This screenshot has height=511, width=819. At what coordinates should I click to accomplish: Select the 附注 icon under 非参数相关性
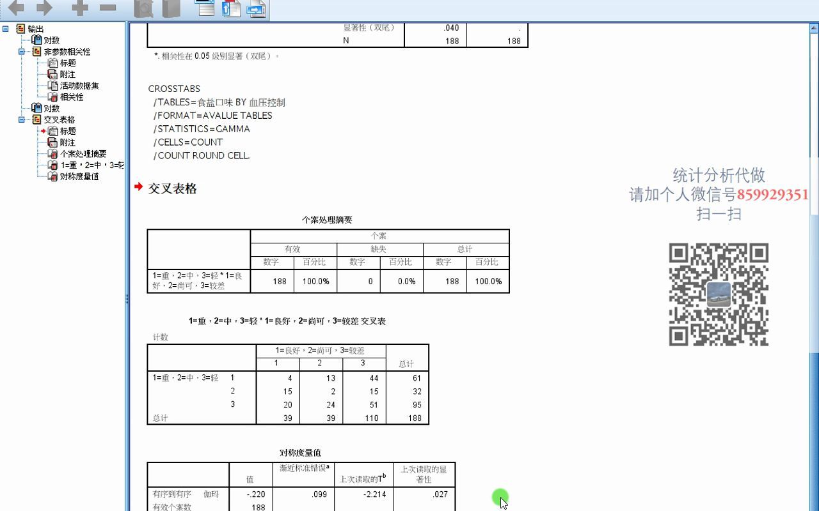coord(53,75)
